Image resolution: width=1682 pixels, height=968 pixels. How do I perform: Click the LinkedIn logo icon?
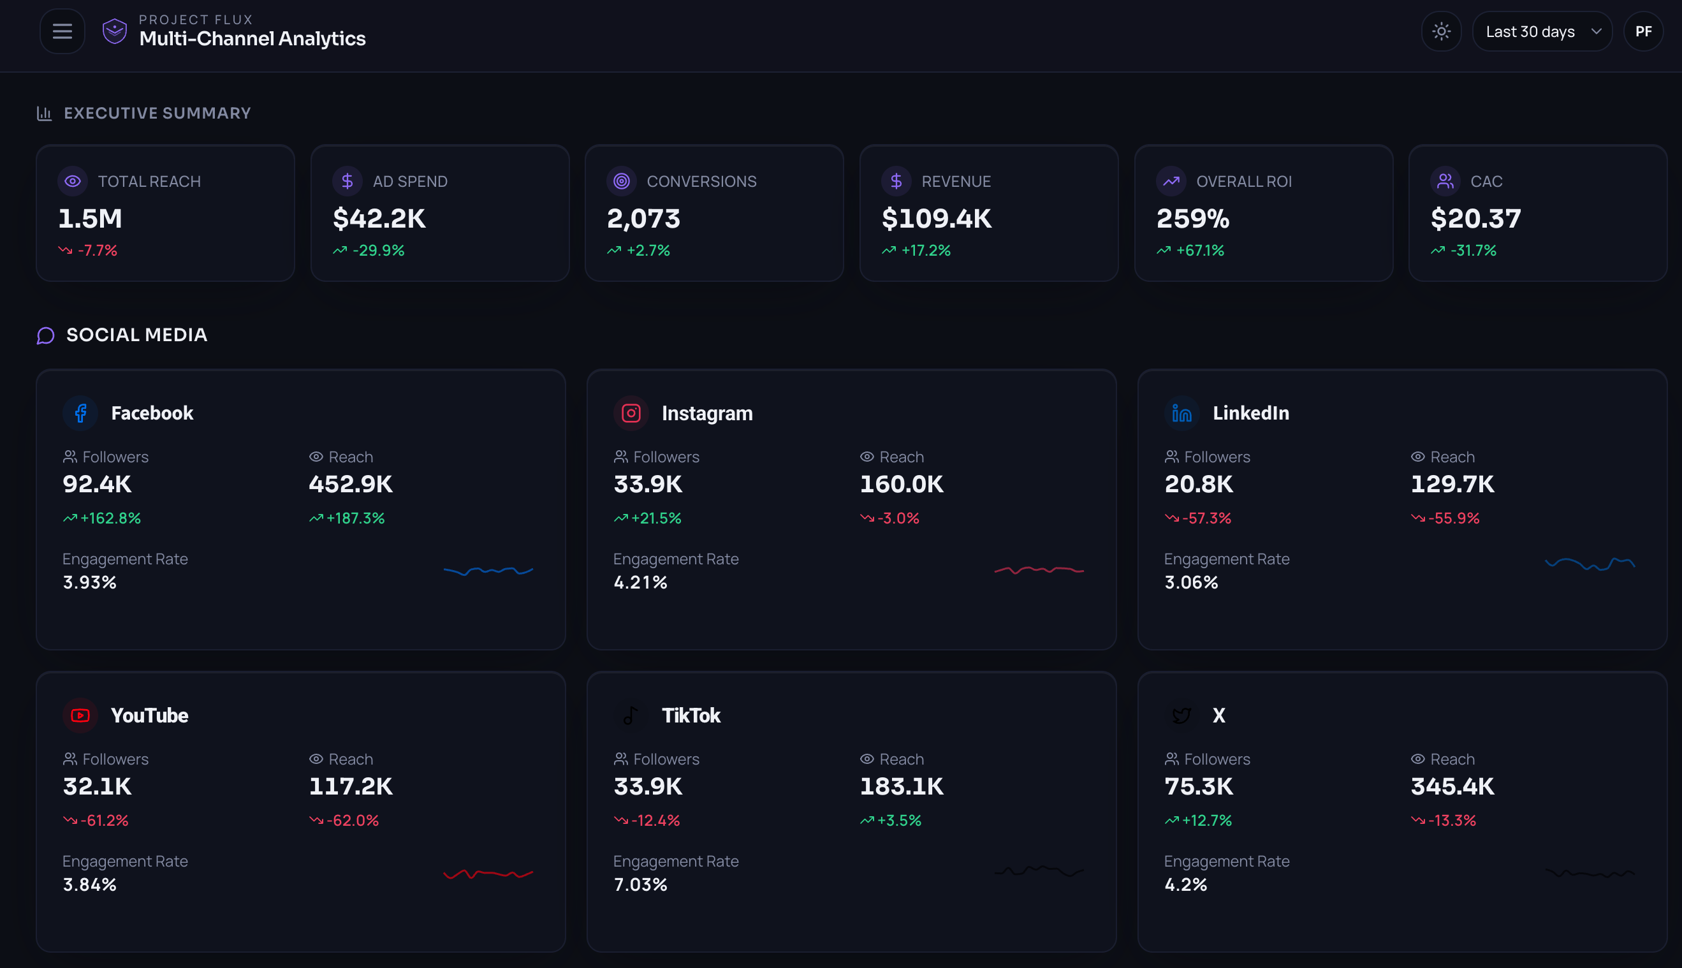[x=1181, y=413]
